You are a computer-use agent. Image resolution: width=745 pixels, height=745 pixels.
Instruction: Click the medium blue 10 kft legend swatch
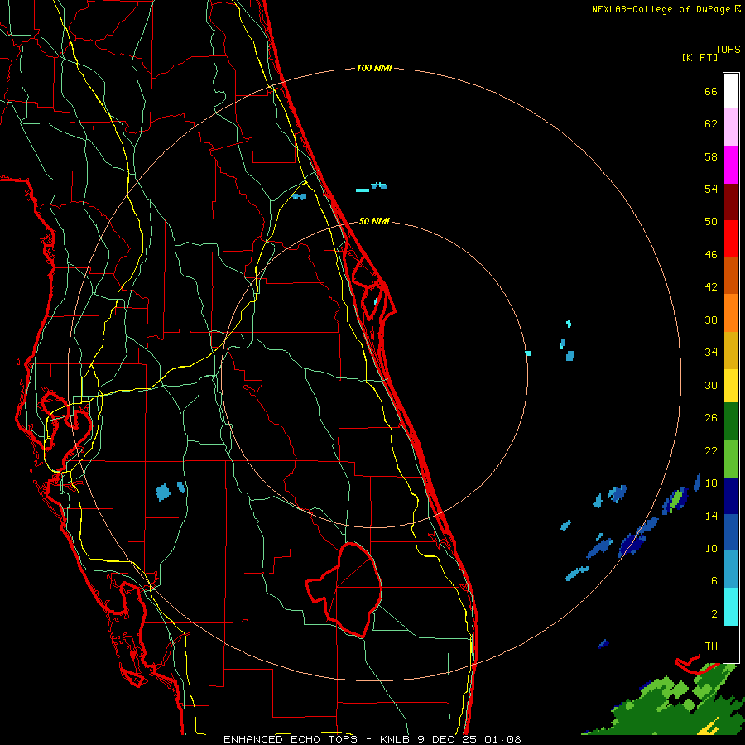(x=731, y=533)
